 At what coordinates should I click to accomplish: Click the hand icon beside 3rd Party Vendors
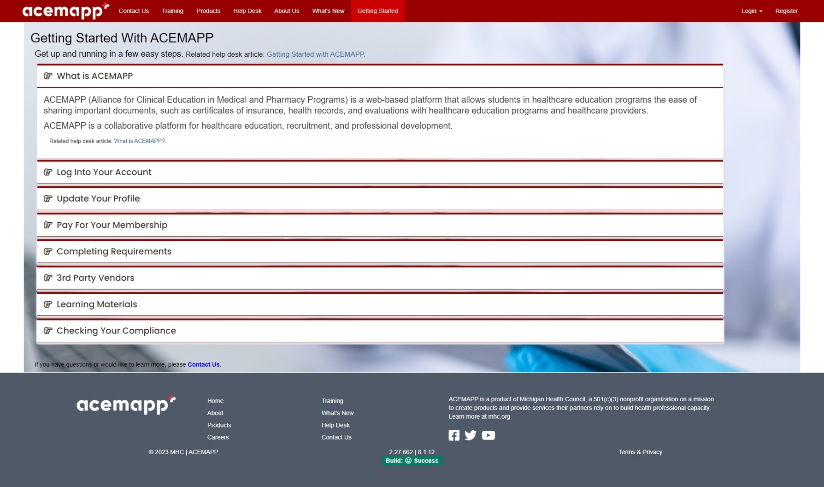tap(48, 278)
